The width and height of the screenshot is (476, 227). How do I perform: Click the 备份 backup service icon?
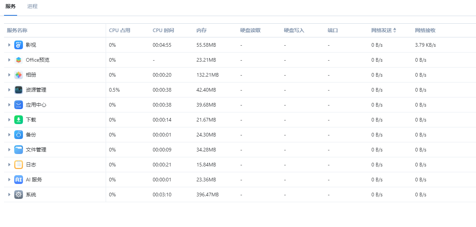click(19, 135)
